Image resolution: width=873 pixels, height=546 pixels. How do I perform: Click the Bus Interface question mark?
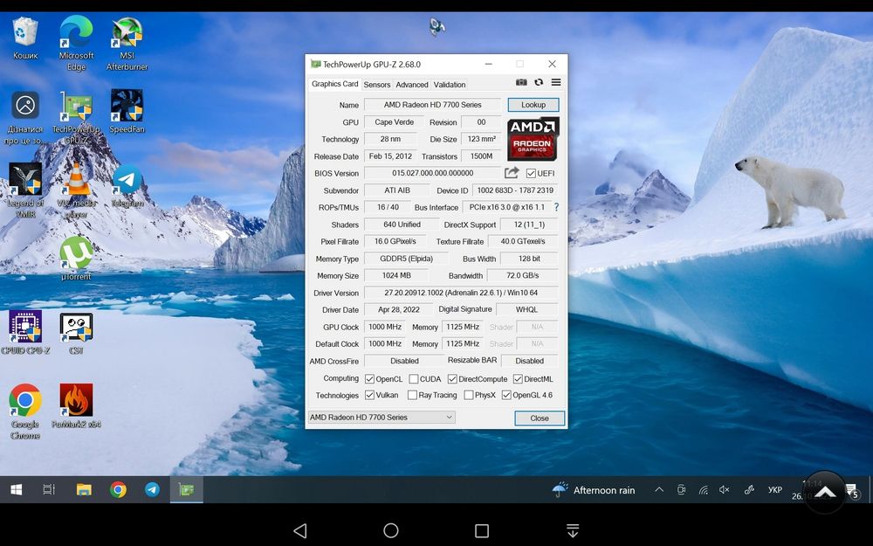click(556, 207)
